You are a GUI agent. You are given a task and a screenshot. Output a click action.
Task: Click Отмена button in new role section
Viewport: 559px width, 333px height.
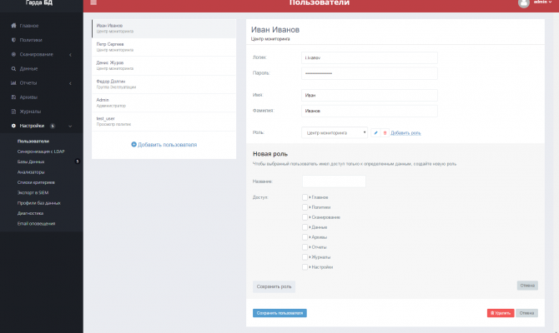coord(527,286)
